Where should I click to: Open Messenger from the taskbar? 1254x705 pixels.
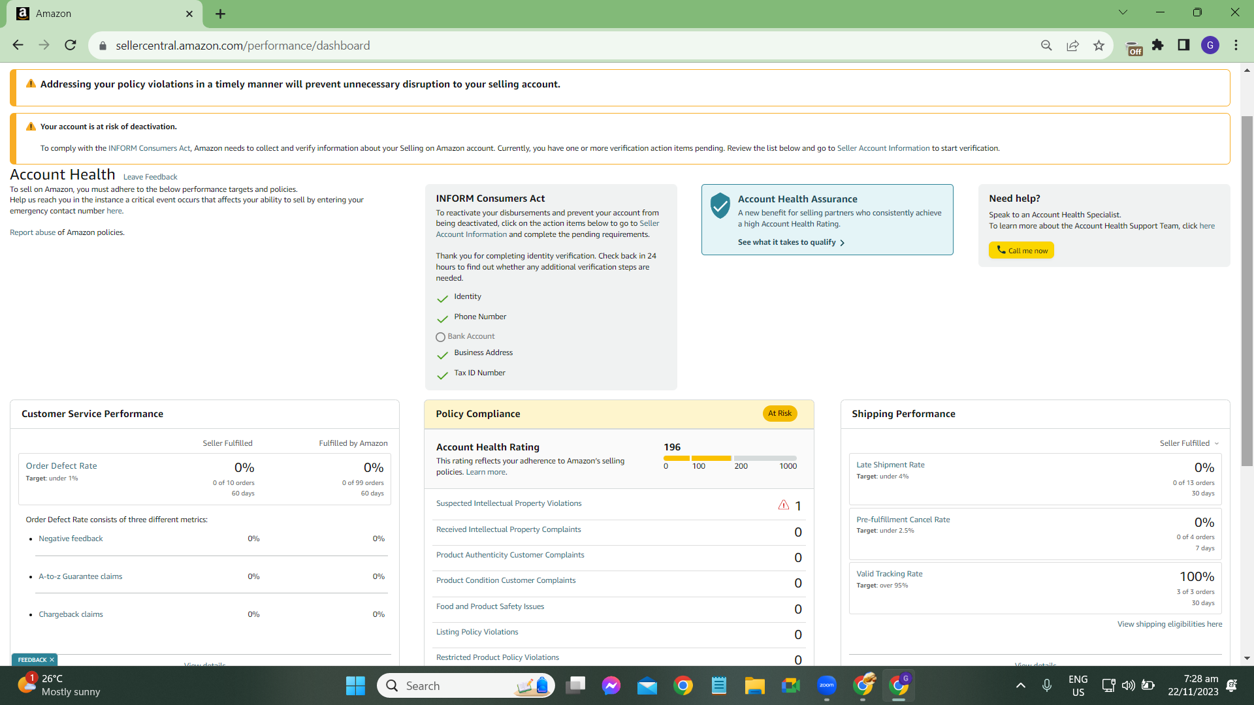pos(611,685)
